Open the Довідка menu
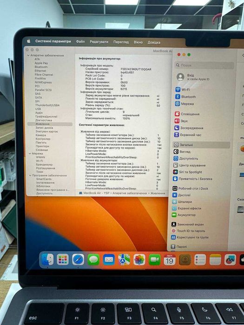244x325 pixels. [154, 42]
